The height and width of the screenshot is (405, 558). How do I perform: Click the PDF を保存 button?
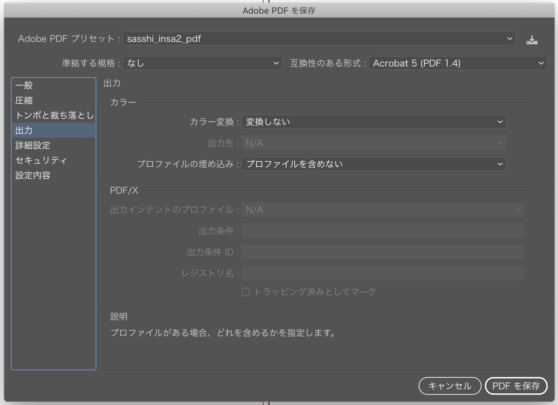coord(516,386)
